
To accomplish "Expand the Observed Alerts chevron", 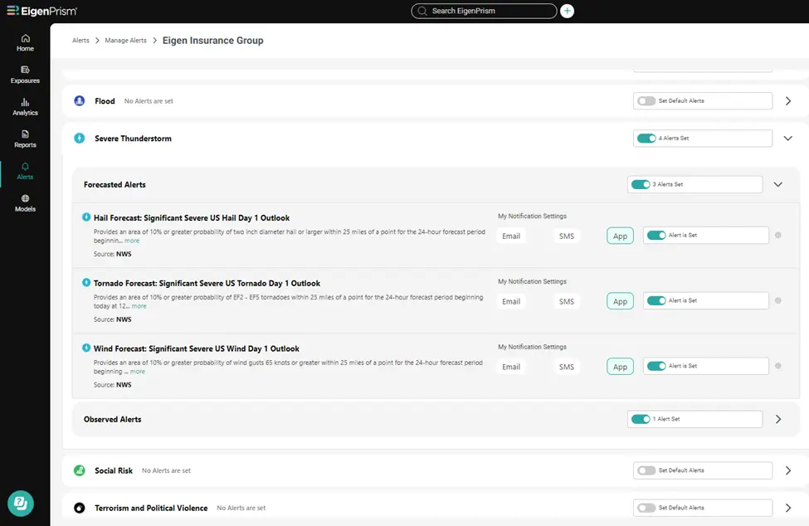I will click(x=778, y=419).
